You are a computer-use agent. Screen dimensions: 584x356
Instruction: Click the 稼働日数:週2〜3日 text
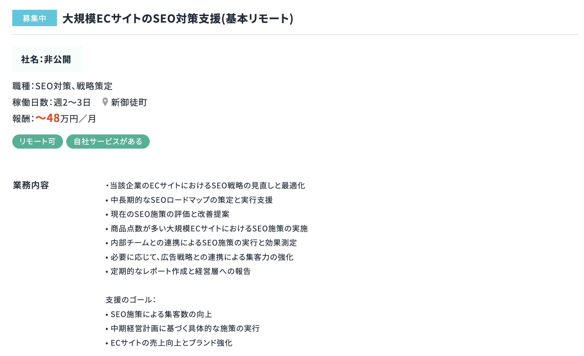(x=52, y=102)
